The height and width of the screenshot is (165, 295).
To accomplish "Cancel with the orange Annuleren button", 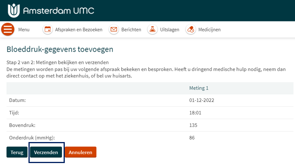I will tap(80, 152).
